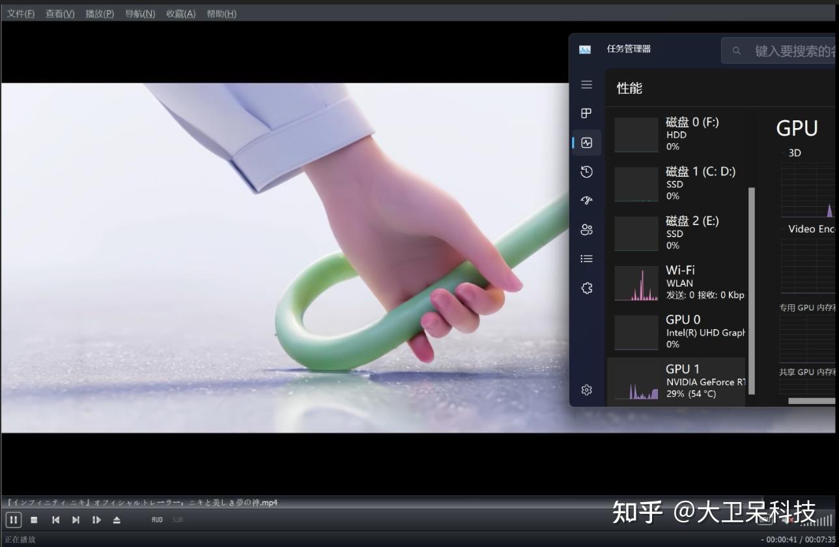839x547 pixels.
Task: Open the Services panel in Task Manager
Action: [586, 287]
